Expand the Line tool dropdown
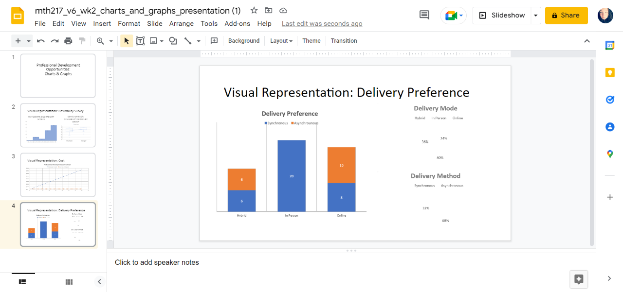 click(198, 40)
